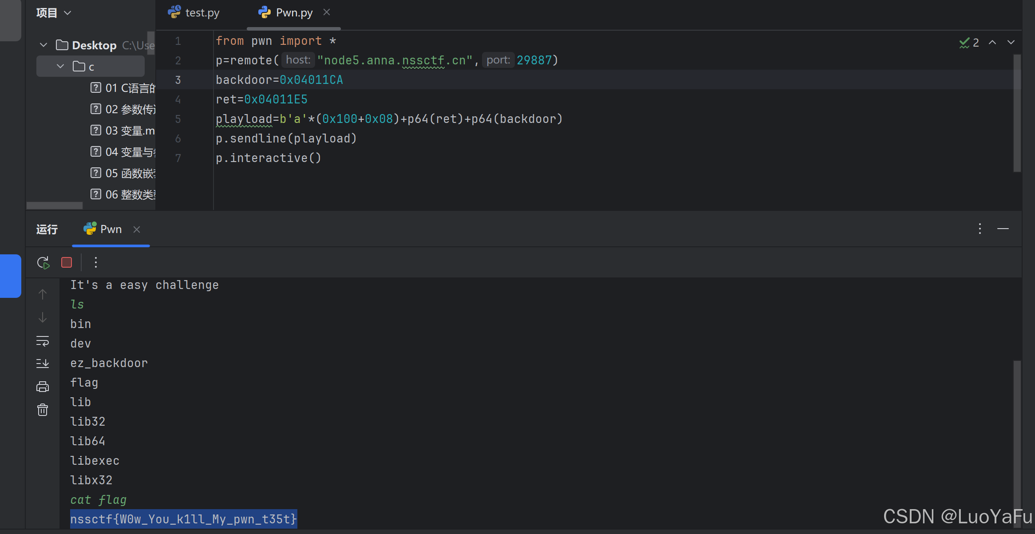Select the Pwn run tab
Screen dimensions: 1035x534
[103, 229]
